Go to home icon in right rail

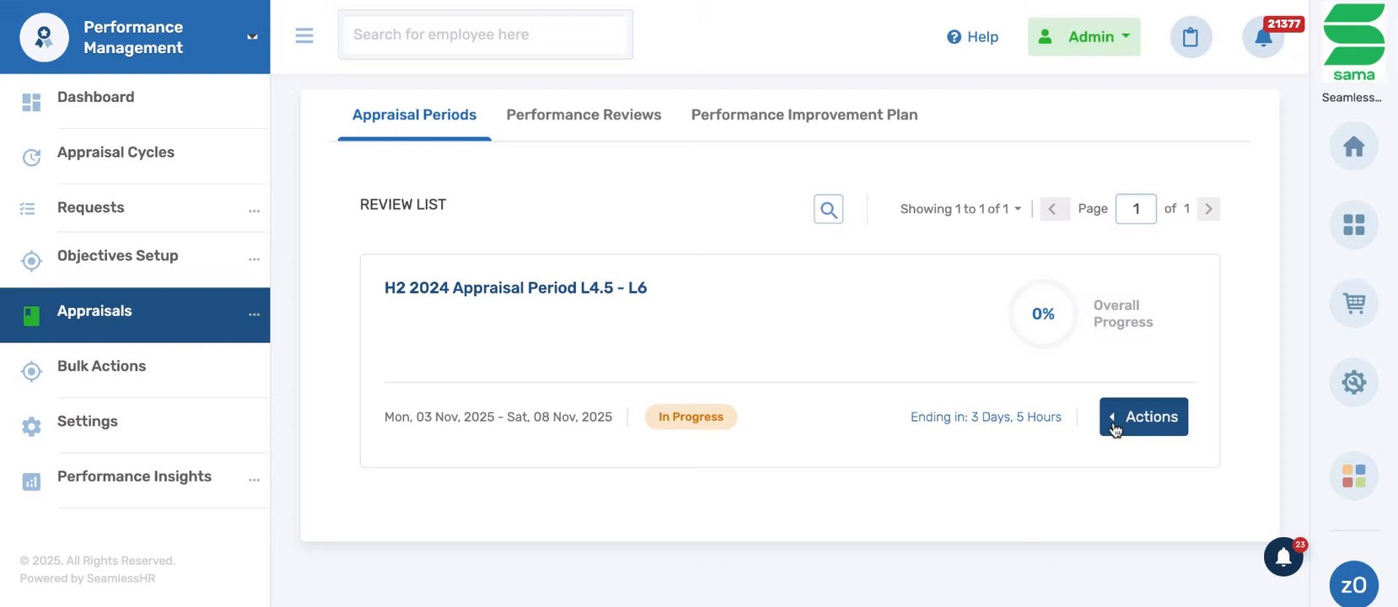point(1353,147)
